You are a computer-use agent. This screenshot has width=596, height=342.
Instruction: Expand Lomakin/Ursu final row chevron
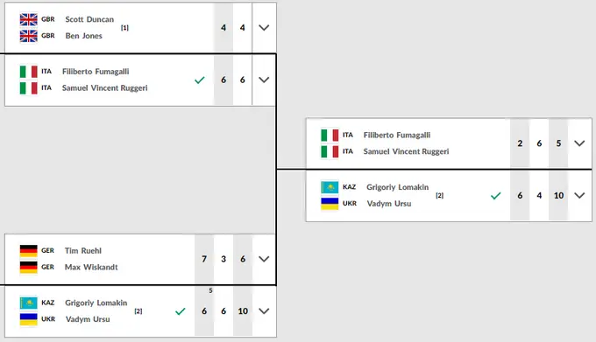pos(579,196)
